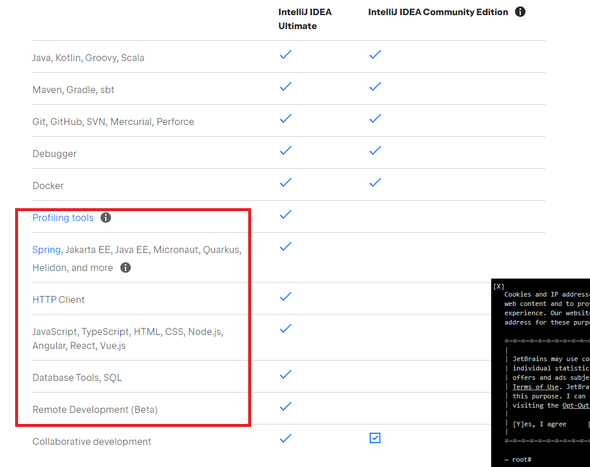The width and height of the screenshot is (590, 467).
Task: Click 'JavaScript, TypeScript, HTML, CSS' row label
Action: (128, 338)
